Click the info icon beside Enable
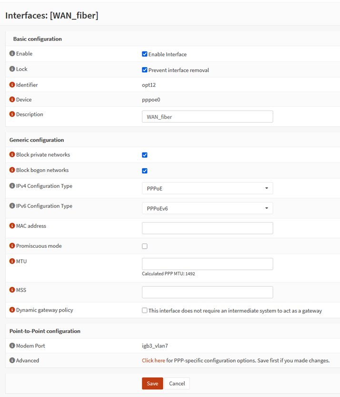The image size is (340, 397). click(12, 54)
